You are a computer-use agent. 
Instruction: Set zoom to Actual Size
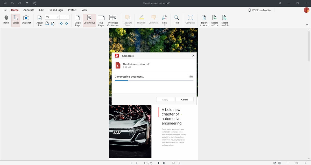[x=39, y=21]
